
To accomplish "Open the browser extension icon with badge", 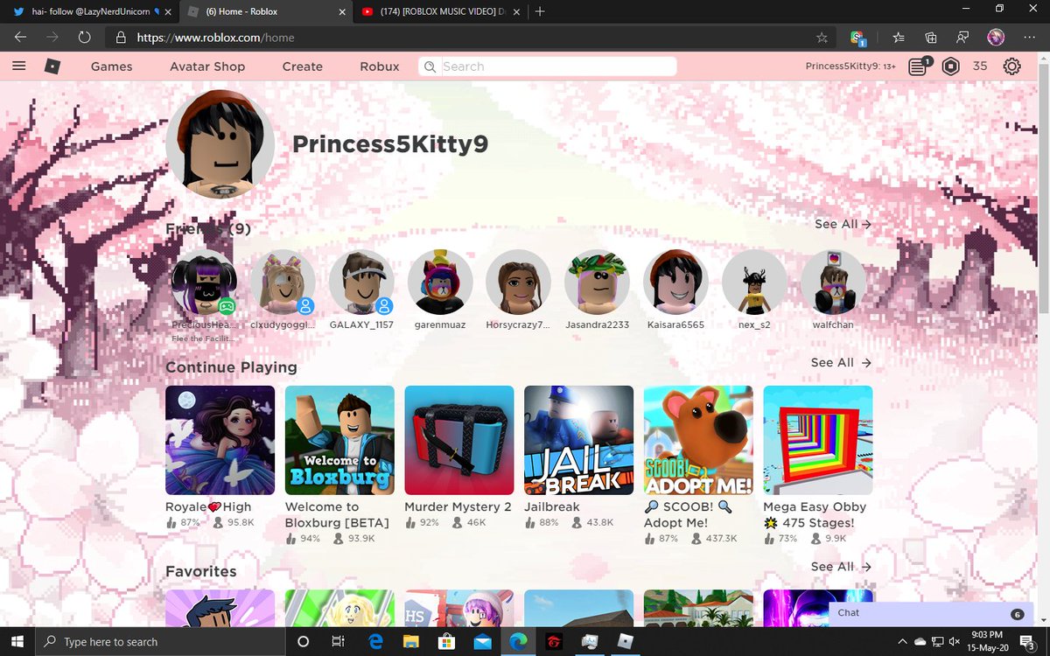I will [x=858, y=38].
